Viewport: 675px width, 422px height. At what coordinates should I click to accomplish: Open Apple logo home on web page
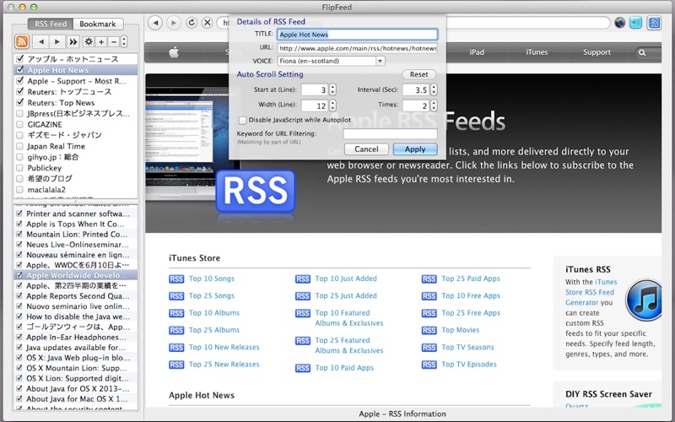point(174,52)
